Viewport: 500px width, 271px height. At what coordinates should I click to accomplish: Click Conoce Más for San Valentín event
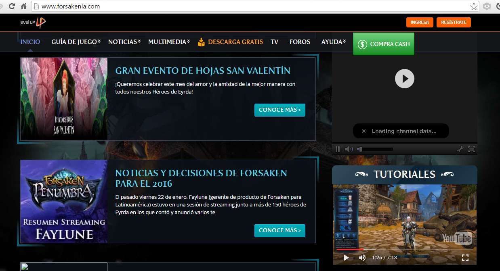[280, 110]
